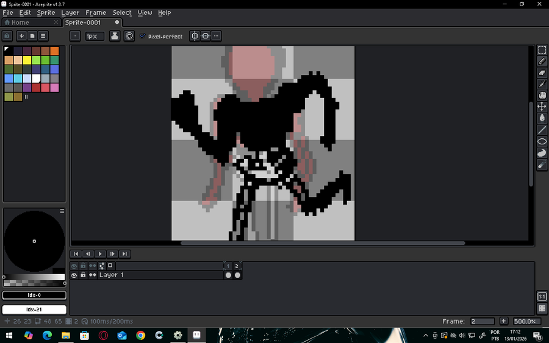Select the Layer 1 row
The height and width of the screenshot is (343, 549).
pyautogui.click(x=160, y=275)
